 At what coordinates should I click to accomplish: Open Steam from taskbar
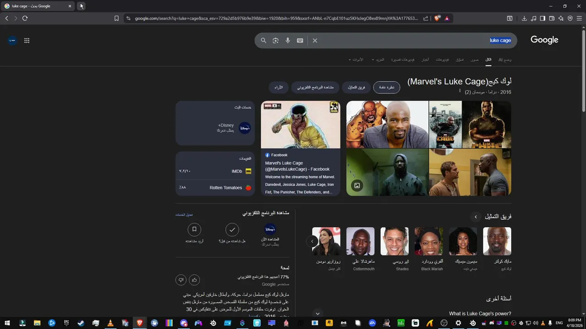coord(81,323)
